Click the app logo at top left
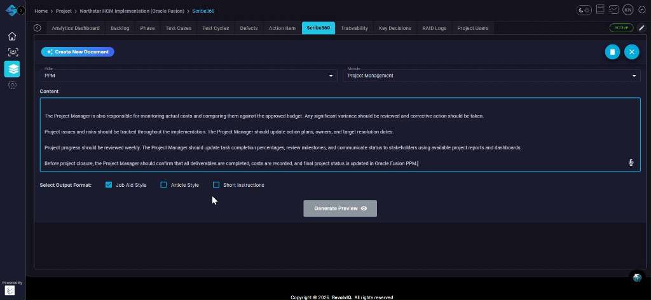The image size is (651, 300). pos(11,10)
